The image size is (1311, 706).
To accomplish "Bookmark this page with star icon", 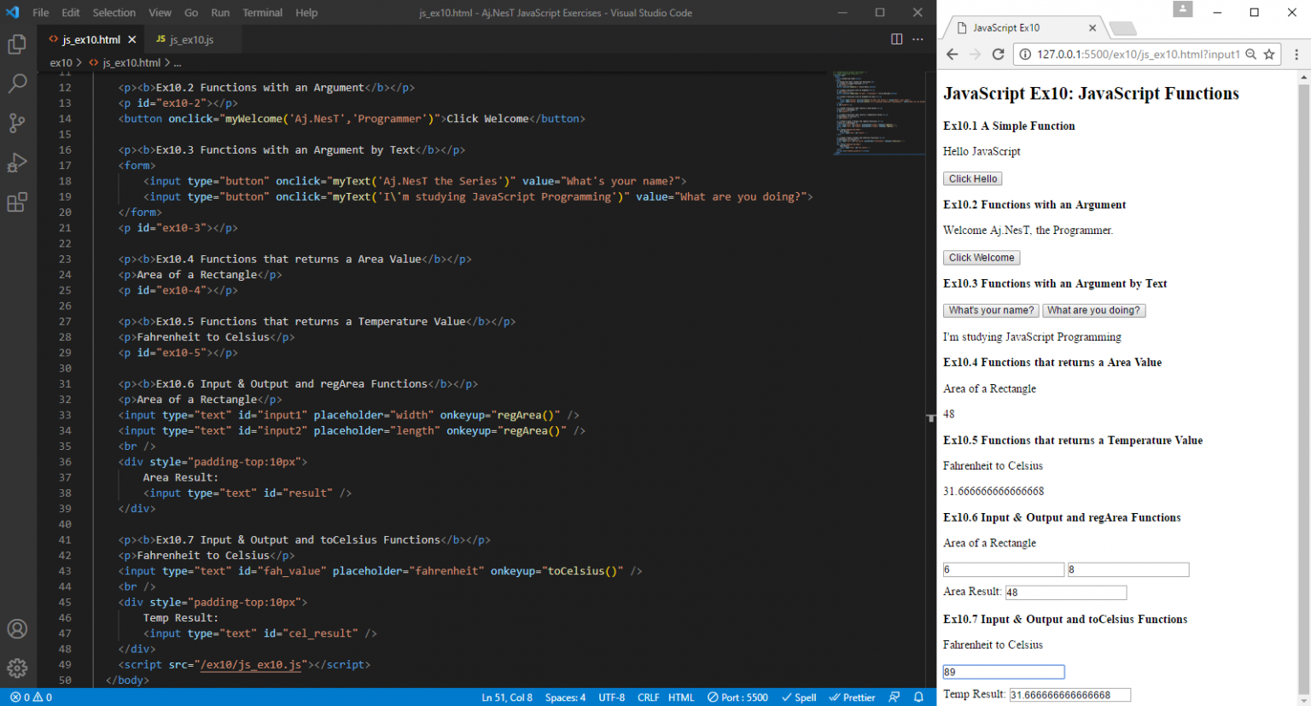I will coord(1269,55).
